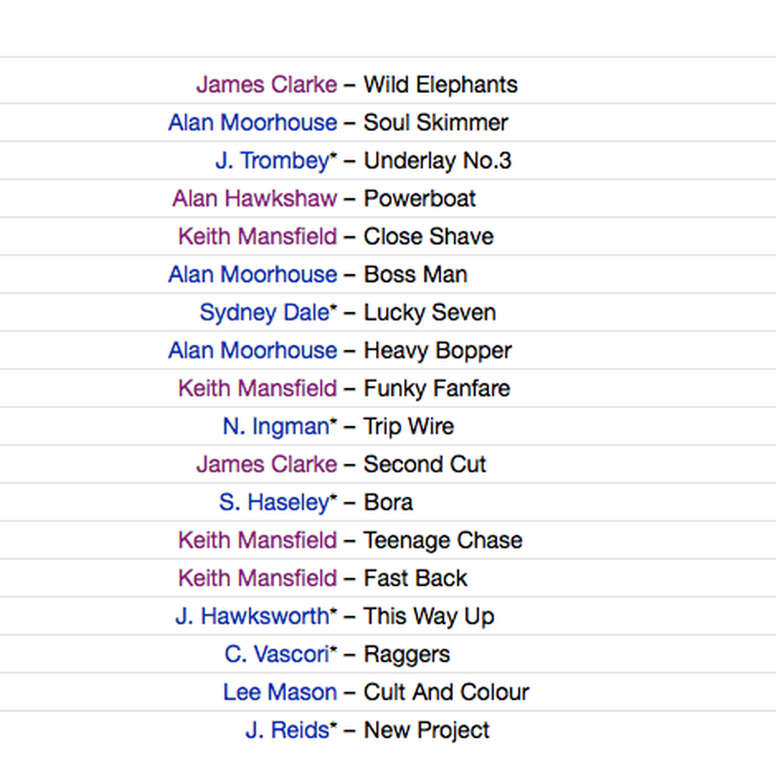
Task: Select the N. Ingman artist link
Action: 276,427
